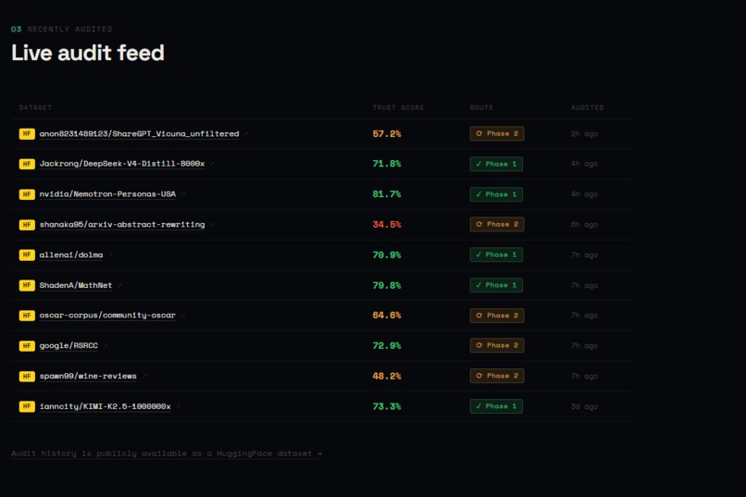Click the TRUST SCORE column header

click(398, 108)
